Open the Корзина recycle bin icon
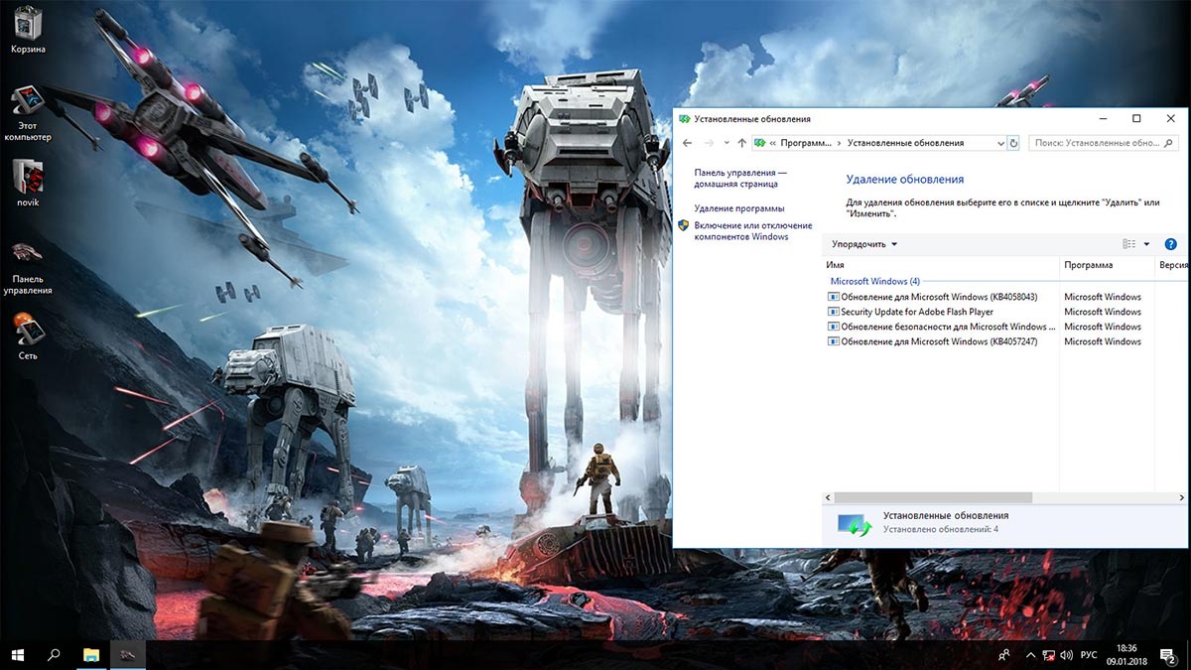 point(28,29)
